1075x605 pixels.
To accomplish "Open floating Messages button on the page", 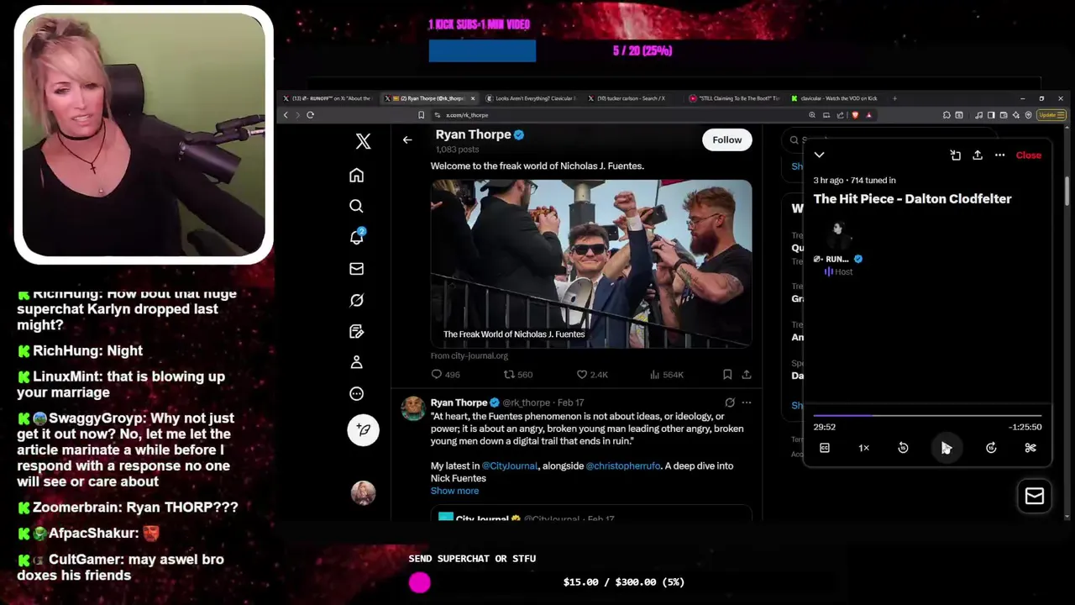I will pos(1035,496).
